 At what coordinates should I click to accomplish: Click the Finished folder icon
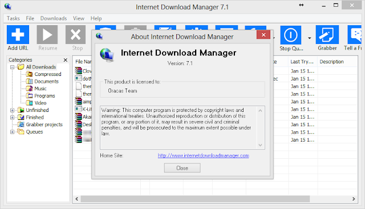coord(21,117)
